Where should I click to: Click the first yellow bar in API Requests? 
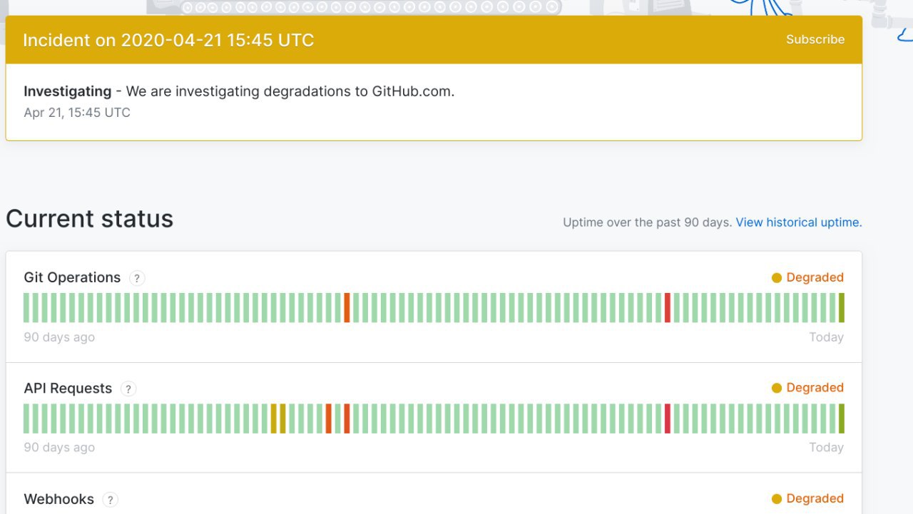(274, 418)
